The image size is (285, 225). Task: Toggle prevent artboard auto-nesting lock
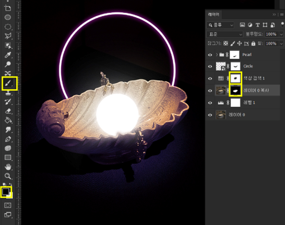[246, 44]
